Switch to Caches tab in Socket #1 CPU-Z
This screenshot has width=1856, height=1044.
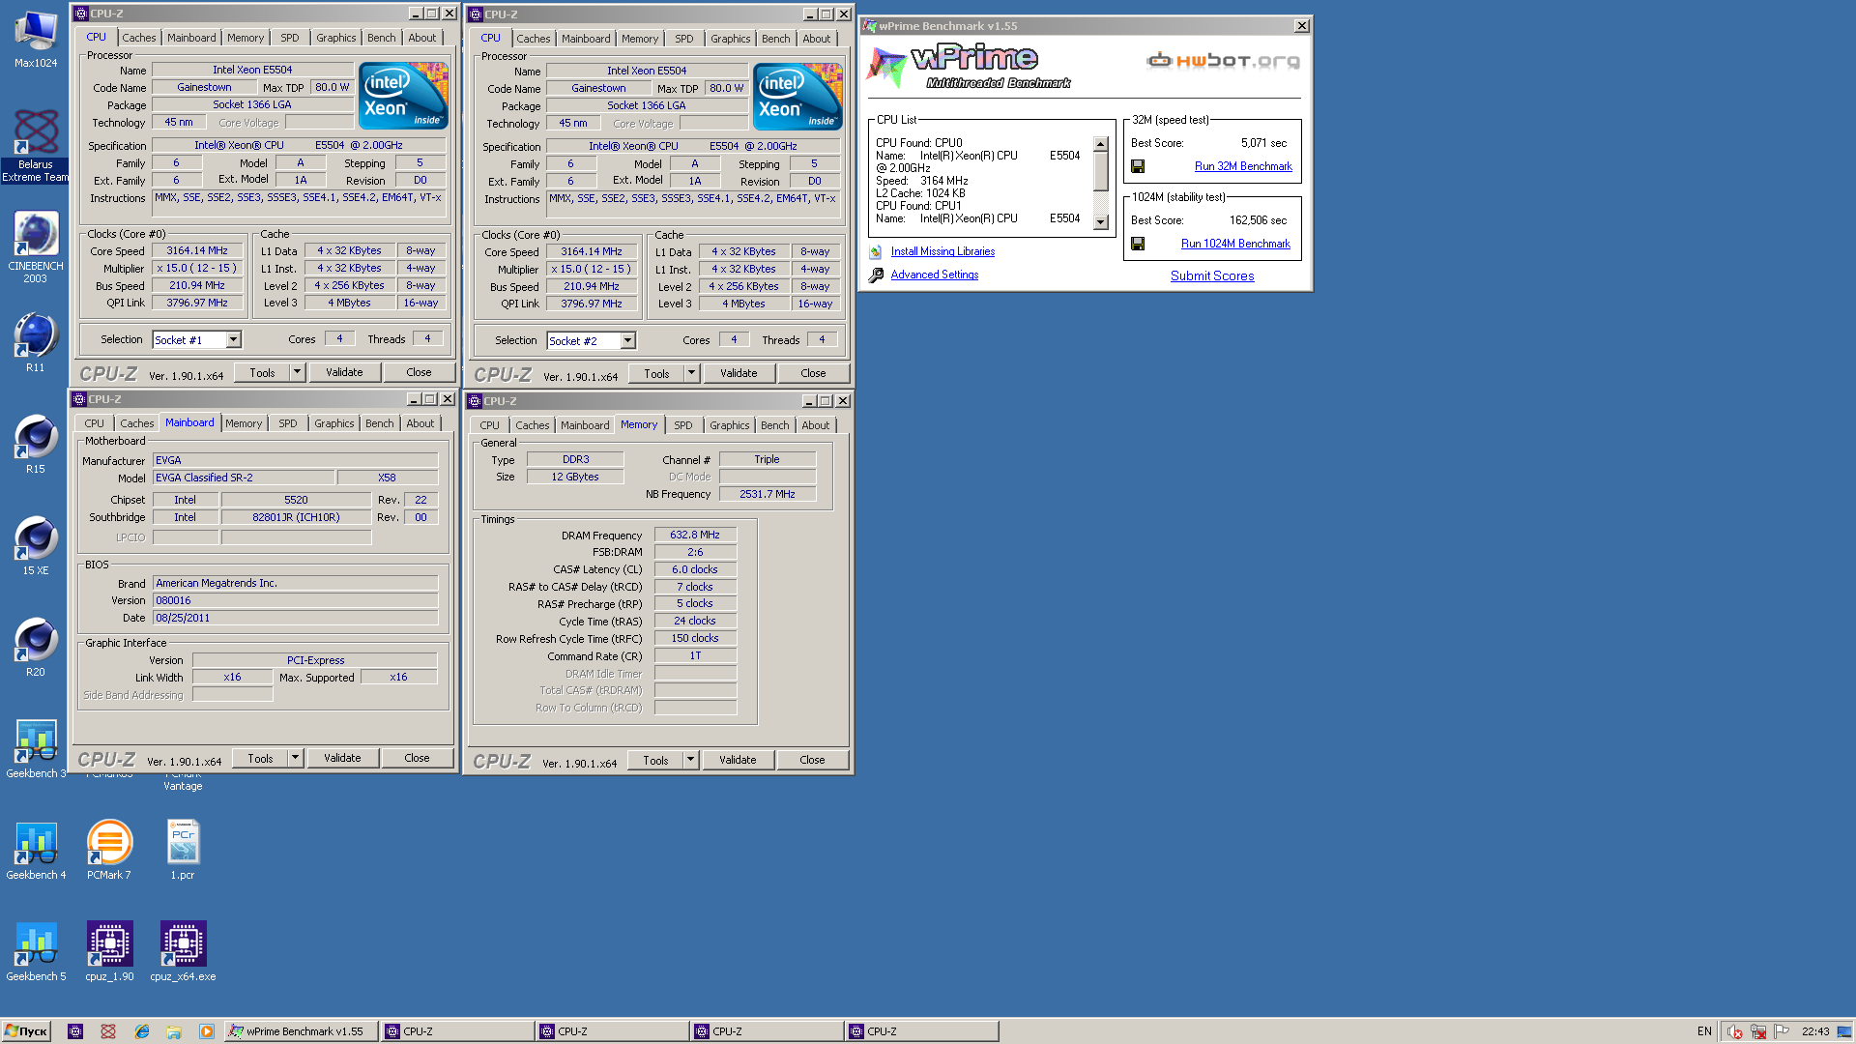(138, 38)
